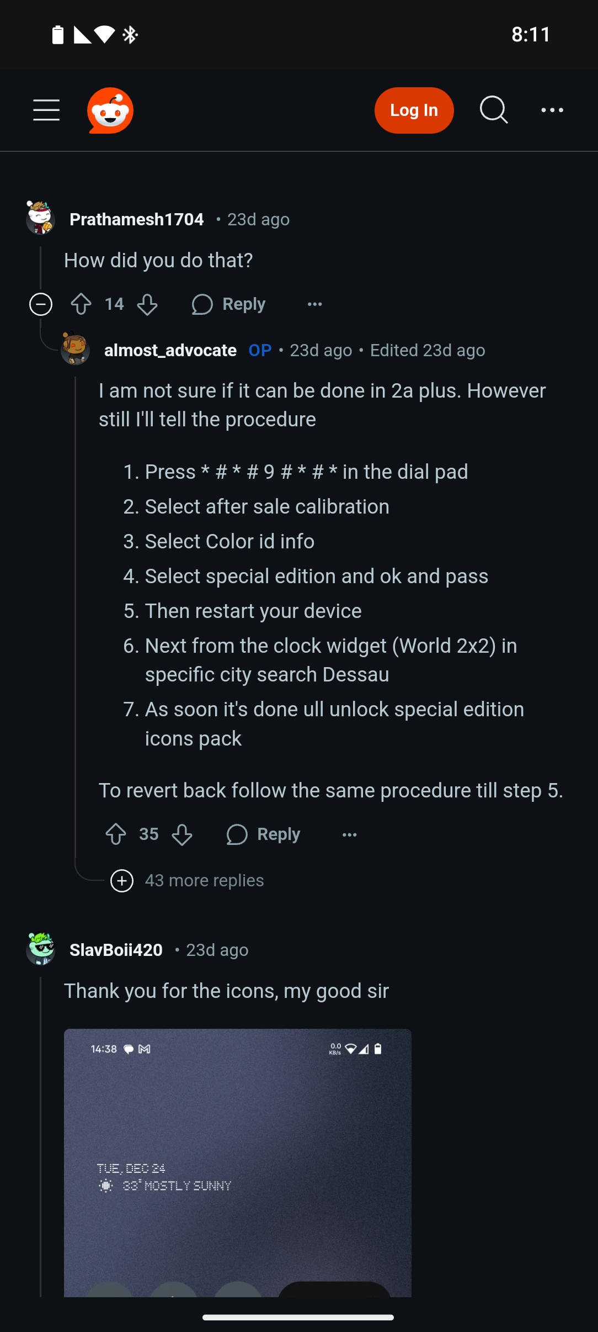The width and height of the screenshot is (598, 1332).
Task: Tap Prathamesh1704's avatar icon
Action: point(40,218)
